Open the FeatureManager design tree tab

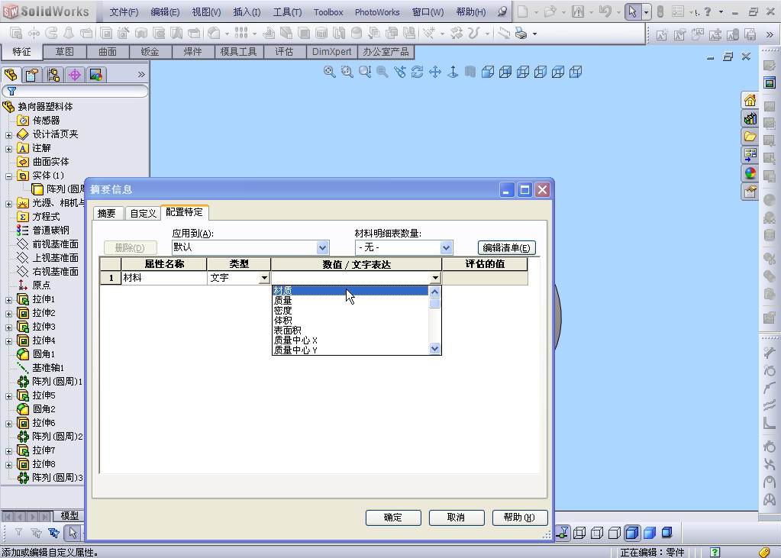coord(11,75)
